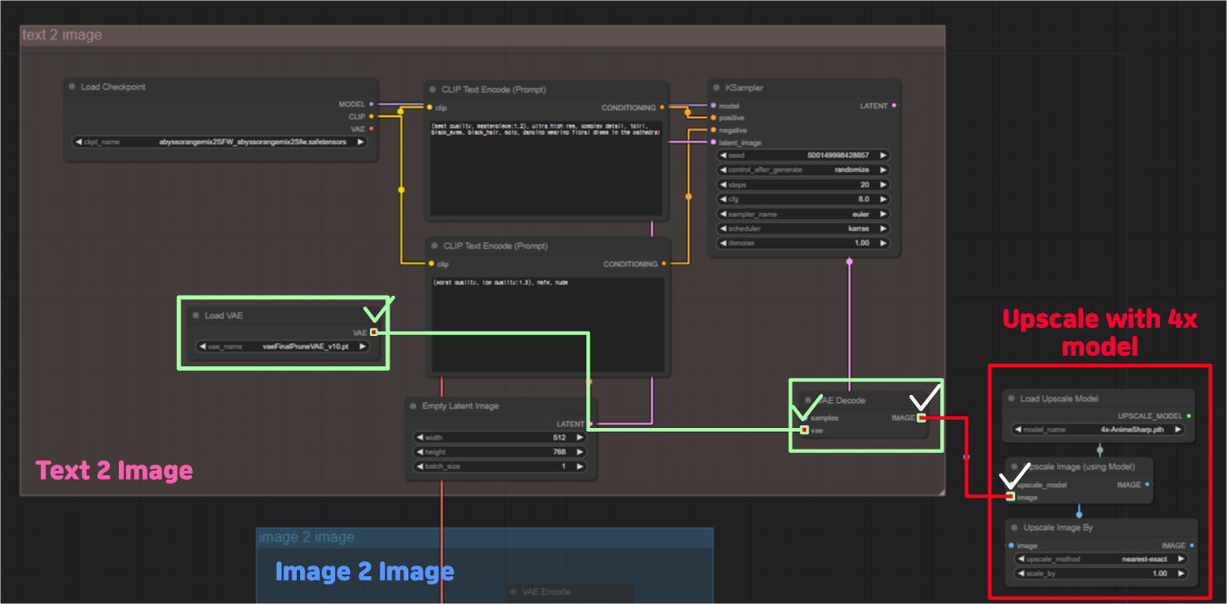Increase seed with its right arrow
This screenshot has width=1227, height=604.
(x=884, y=155)
